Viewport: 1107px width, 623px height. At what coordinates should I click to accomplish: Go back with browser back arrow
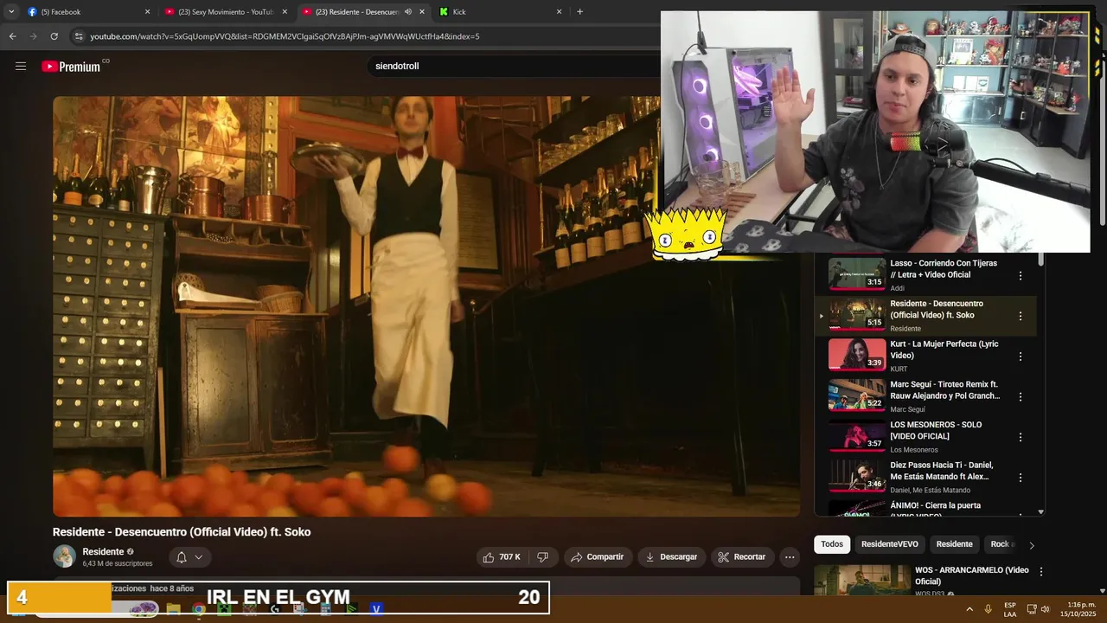pos(12,36)
